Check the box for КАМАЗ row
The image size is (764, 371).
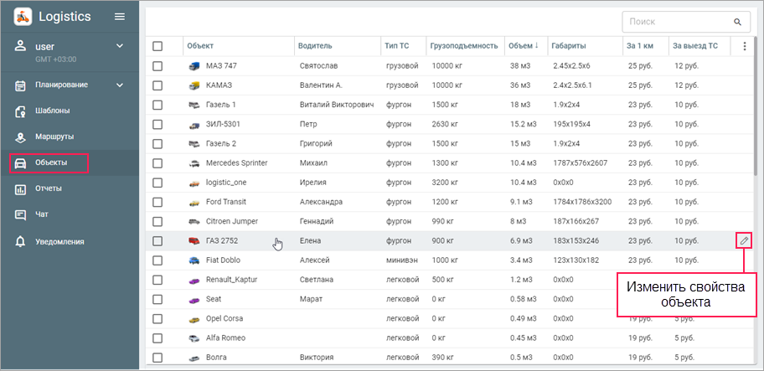tap(157, 85)
